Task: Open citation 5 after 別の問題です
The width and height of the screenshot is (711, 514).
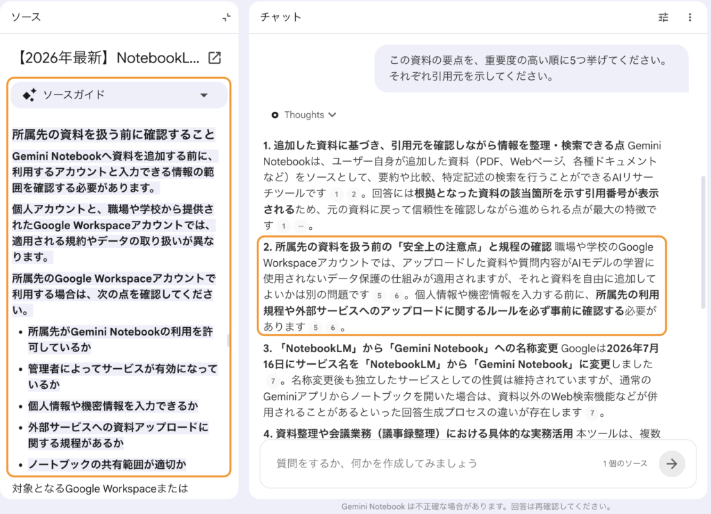Action: tap(379, 296)
